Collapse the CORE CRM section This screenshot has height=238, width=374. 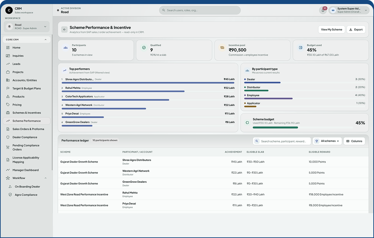click(46, 40)
